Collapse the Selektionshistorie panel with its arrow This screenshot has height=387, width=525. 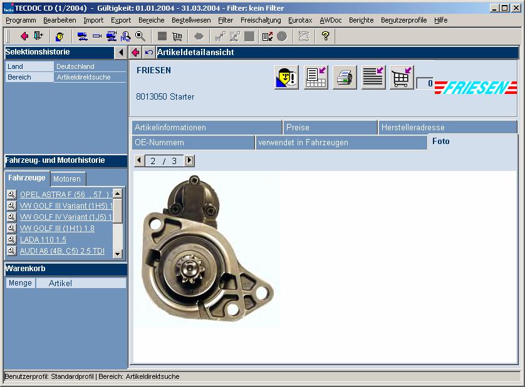click(121, 52)
